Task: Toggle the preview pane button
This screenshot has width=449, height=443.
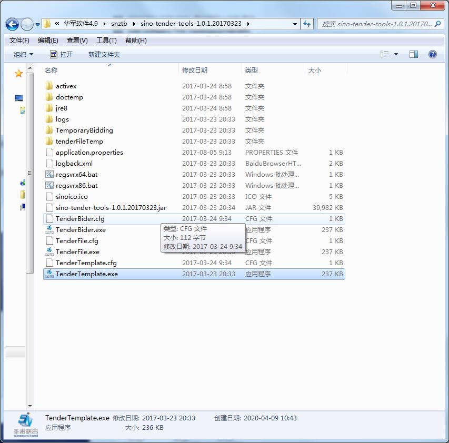Action: (x=414, y=54)
